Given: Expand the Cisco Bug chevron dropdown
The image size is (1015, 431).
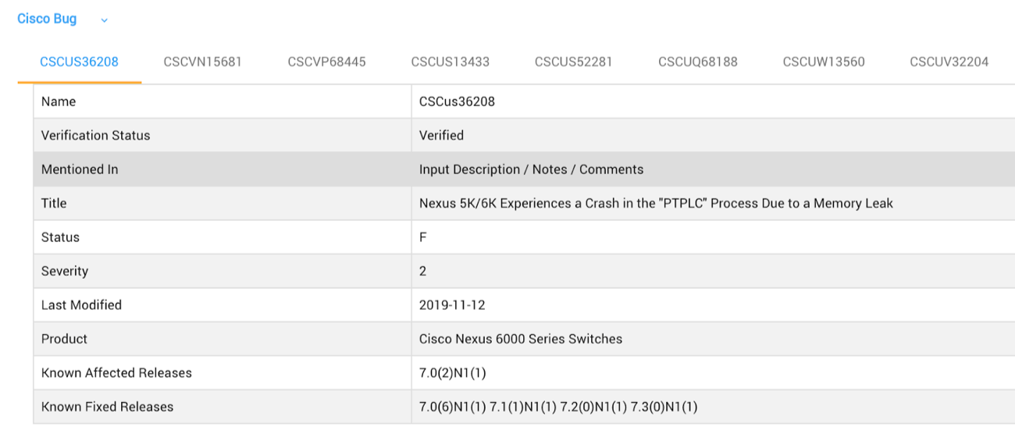Looking at the screenshot, I should pos(105,20).
